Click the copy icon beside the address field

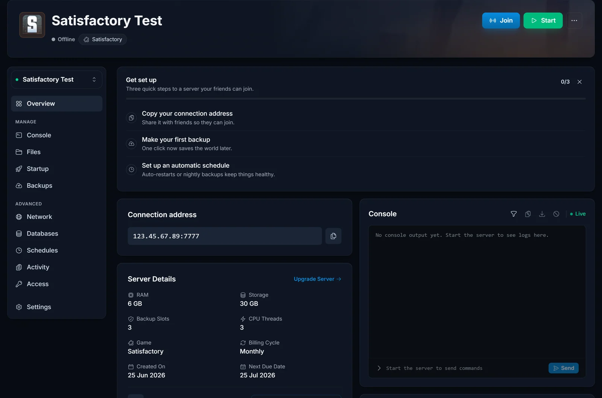coord(333,236)
